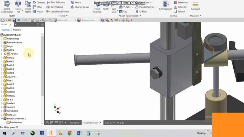Collapse the Bolted Connection:1 node
Screen dimensions: 244x137
(x=2, y=118)
